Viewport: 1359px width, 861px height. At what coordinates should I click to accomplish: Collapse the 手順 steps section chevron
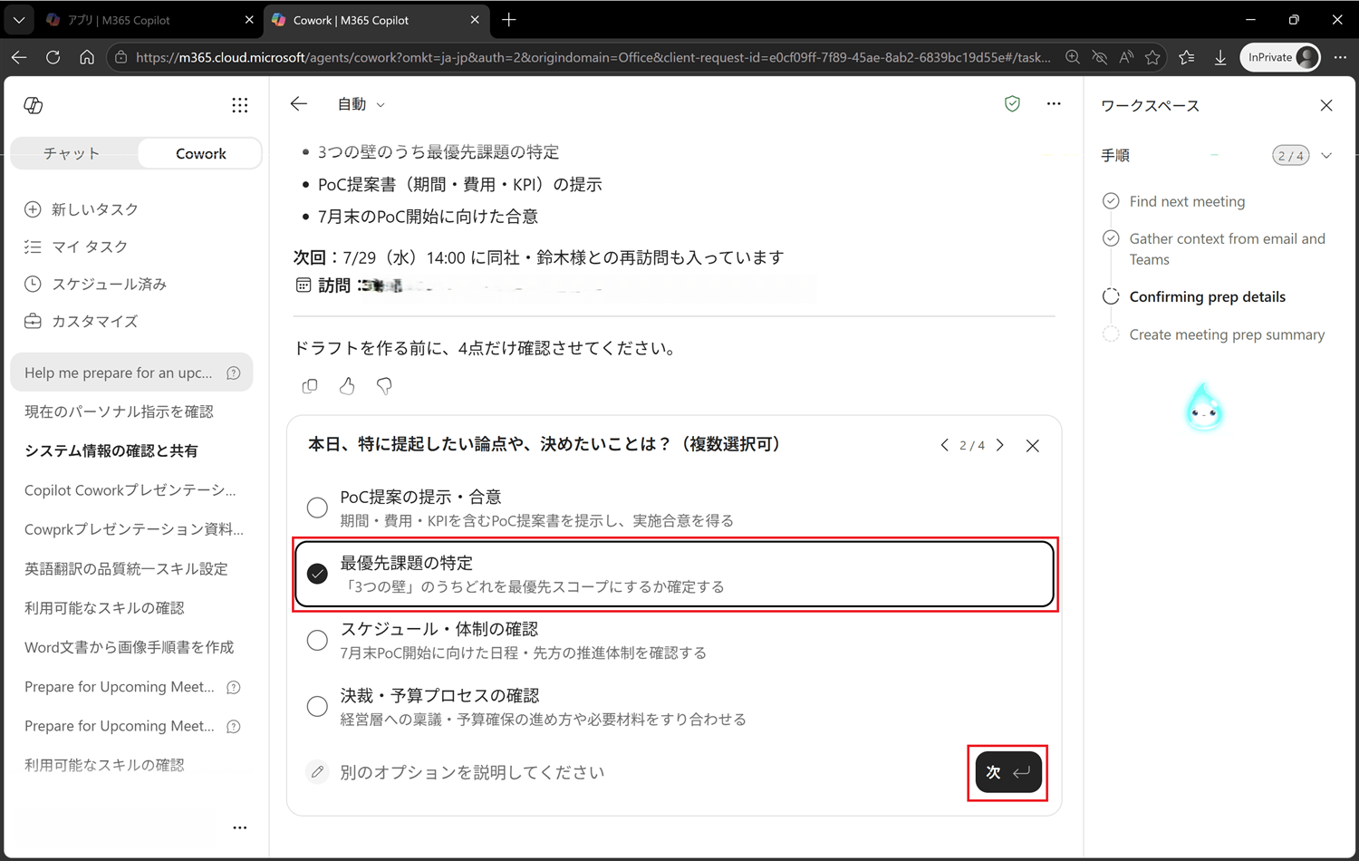pos(1326,156)
